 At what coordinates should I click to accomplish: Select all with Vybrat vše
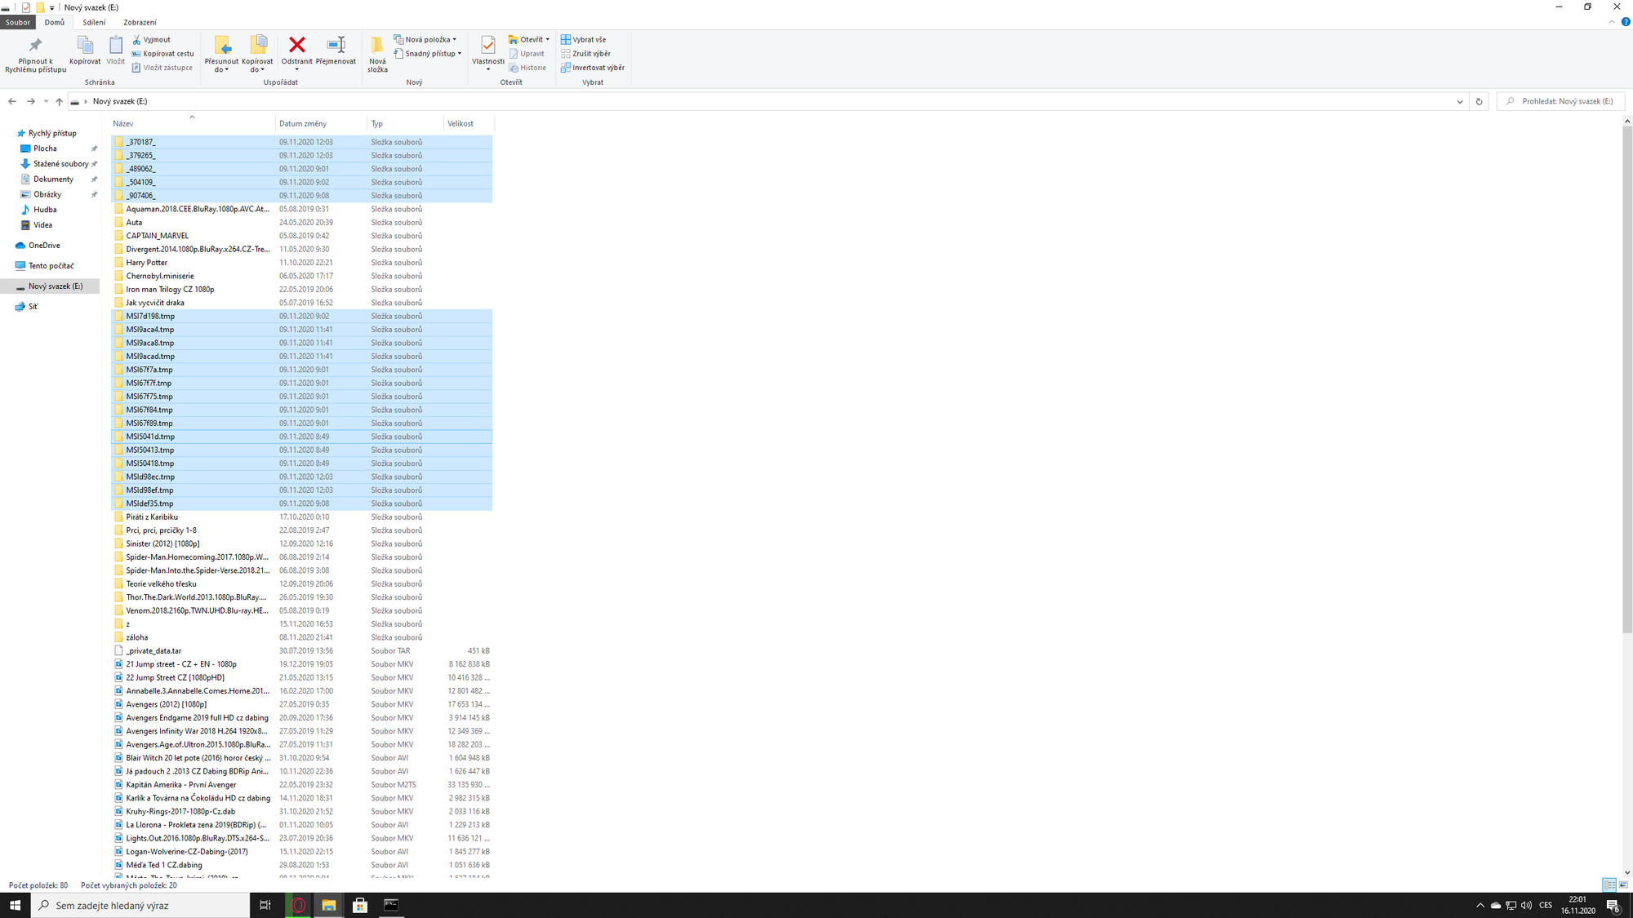583,39
